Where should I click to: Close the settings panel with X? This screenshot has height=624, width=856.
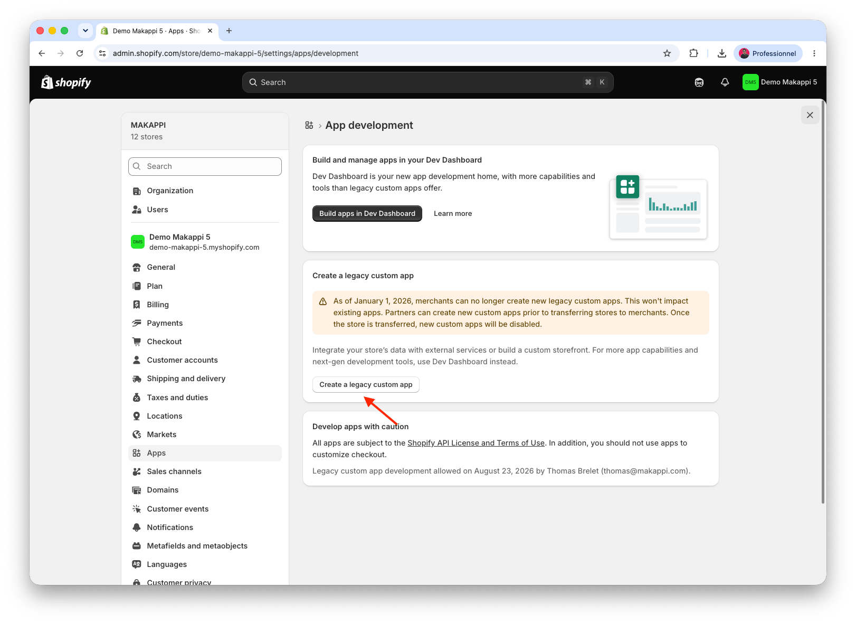810,115
